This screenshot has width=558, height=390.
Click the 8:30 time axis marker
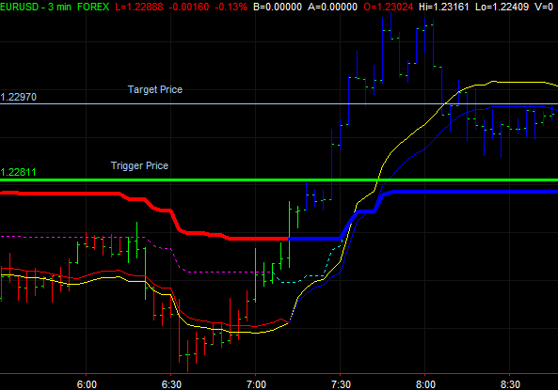click(x=510, y=384)
